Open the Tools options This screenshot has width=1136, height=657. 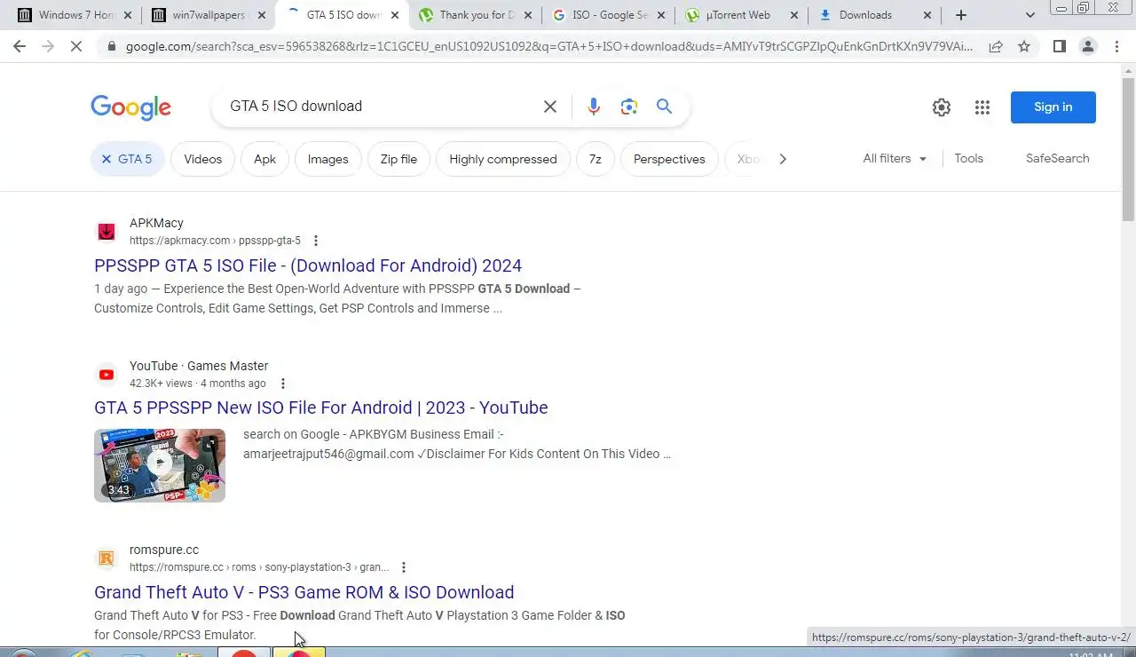click(968, 158)
